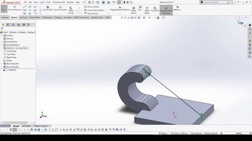The width and height of the screenshot is (252, 141).
Task: Select the Smart Dimension tool
Action: coord(15,9)
